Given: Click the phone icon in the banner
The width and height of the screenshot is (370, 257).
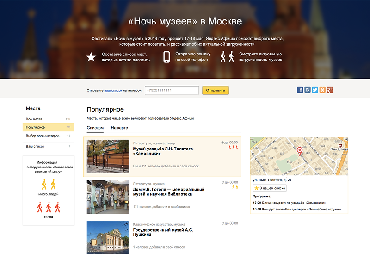Looking at the screenshot, I should click(166, 57).
